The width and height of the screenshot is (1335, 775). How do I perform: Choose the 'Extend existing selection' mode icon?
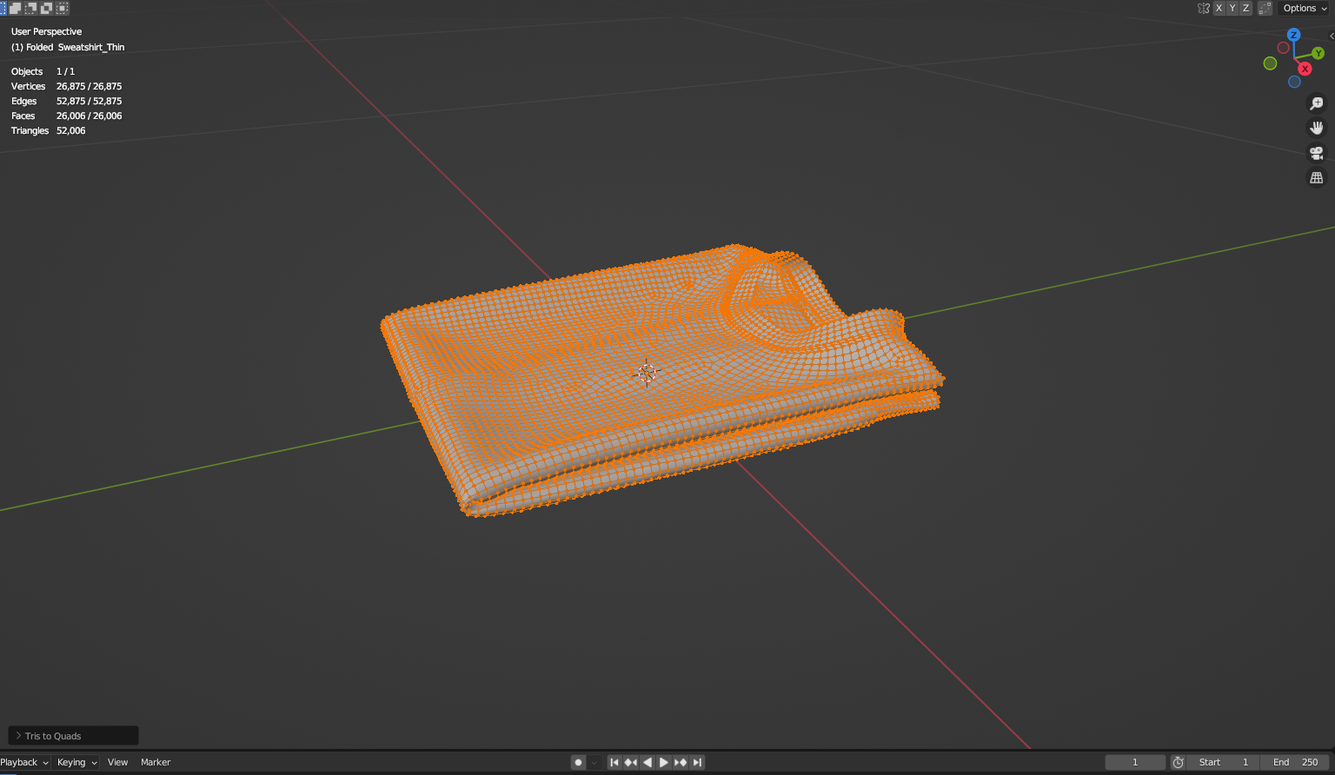point(15,8)
